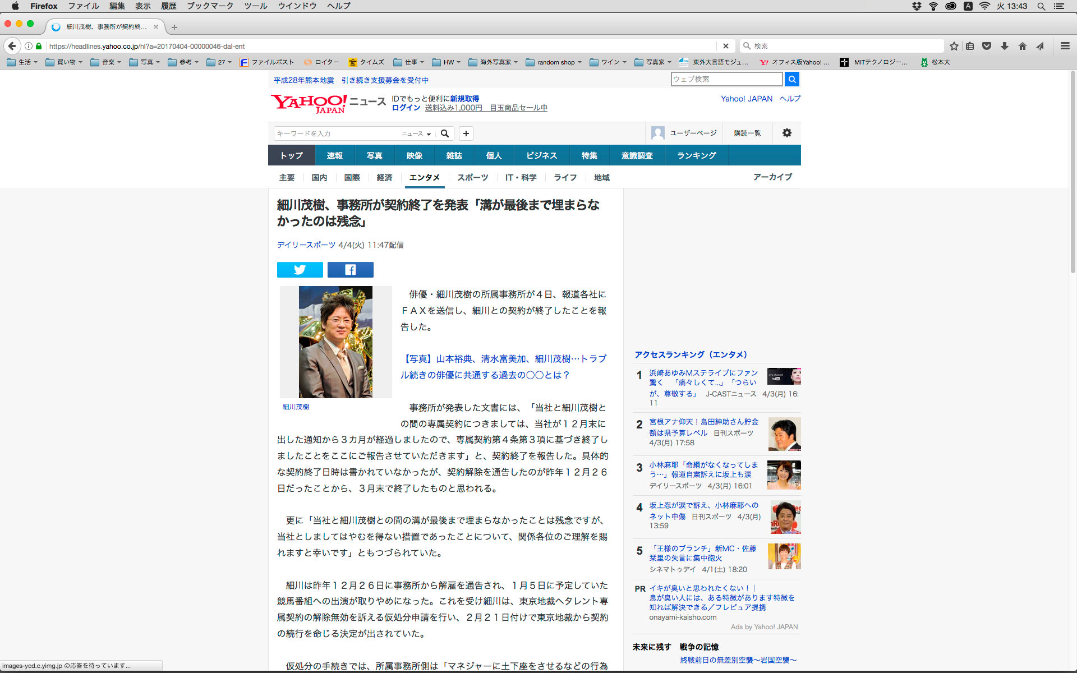1077x673 pixels.
Task: Click the Firefox bookmark star icon
Action: [954, 46]
